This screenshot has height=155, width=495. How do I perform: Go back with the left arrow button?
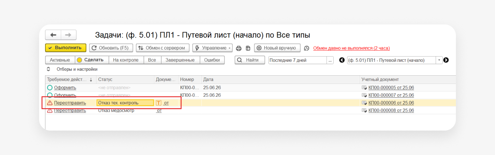point(53,35)
